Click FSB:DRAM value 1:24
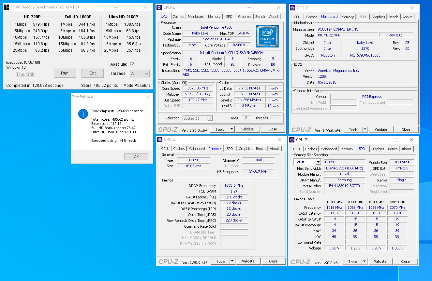The height and width of the screenshot is (281, 432). point(234,192)
